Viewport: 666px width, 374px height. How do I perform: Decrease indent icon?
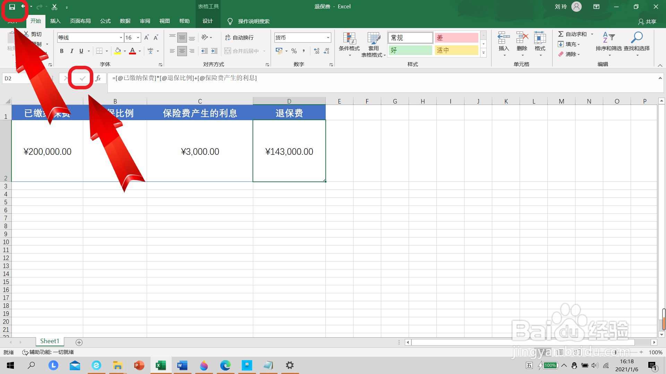coord(205,51)
